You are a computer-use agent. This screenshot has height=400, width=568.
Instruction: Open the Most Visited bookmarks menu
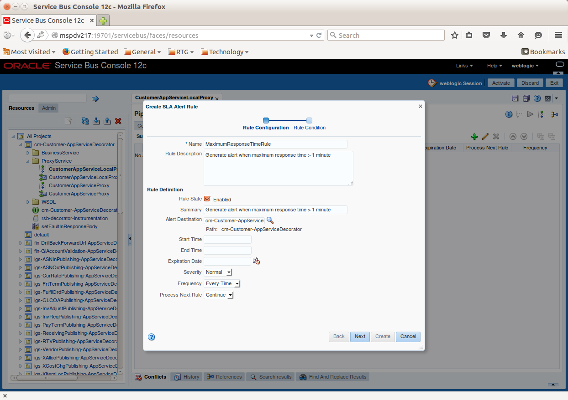click(29, 52)
